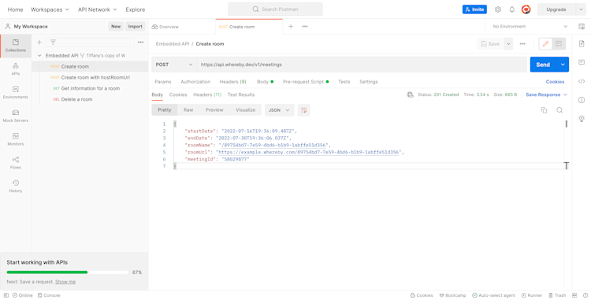Click the plus icon to create collection
The width and height of the screenshot is (591, 300).
(x=39, y=43)
